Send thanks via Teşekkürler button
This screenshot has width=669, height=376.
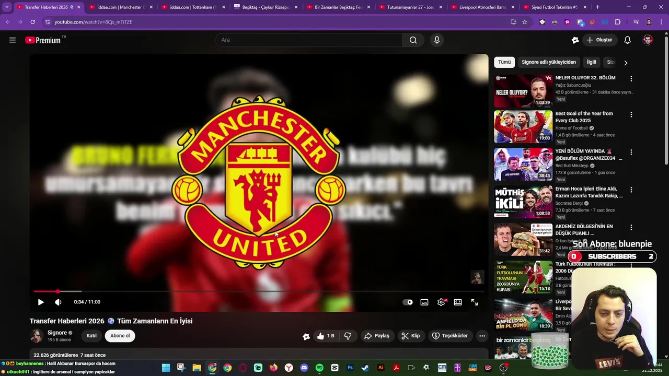(450, 336)
